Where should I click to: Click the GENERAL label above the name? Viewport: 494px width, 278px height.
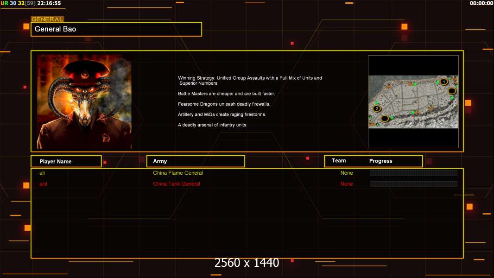(47, 19)
